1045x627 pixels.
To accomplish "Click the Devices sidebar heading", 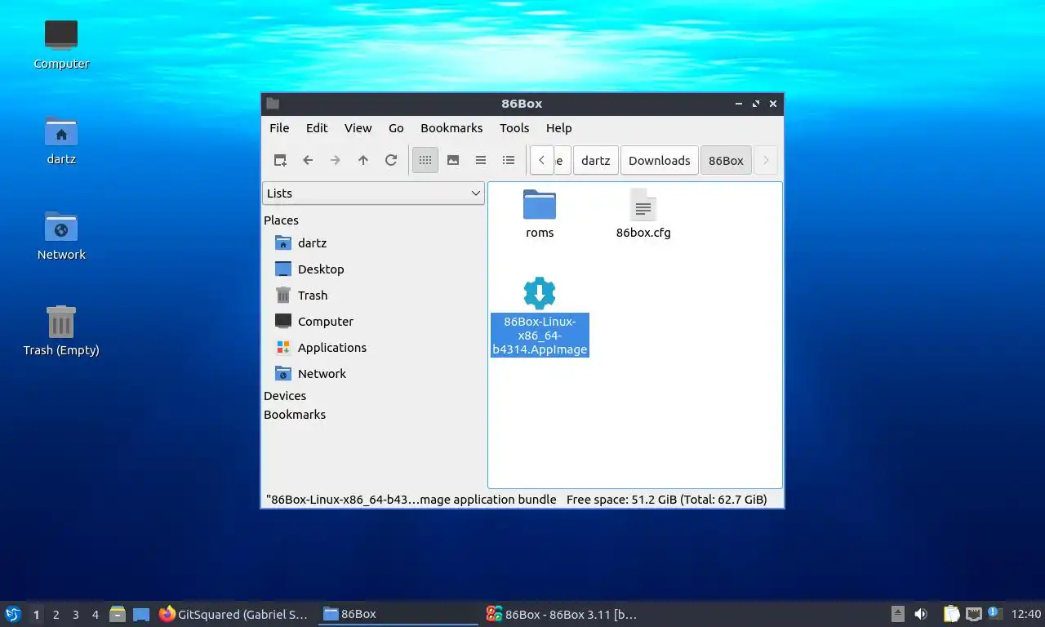I will (285, 396).
